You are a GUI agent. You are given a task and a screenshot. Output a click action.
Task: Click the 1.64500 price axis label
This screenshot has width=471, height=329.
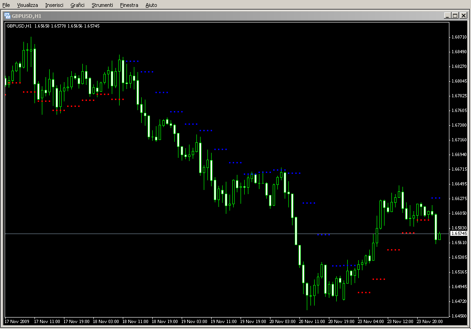pyautogui.click(x=459, y=316)
